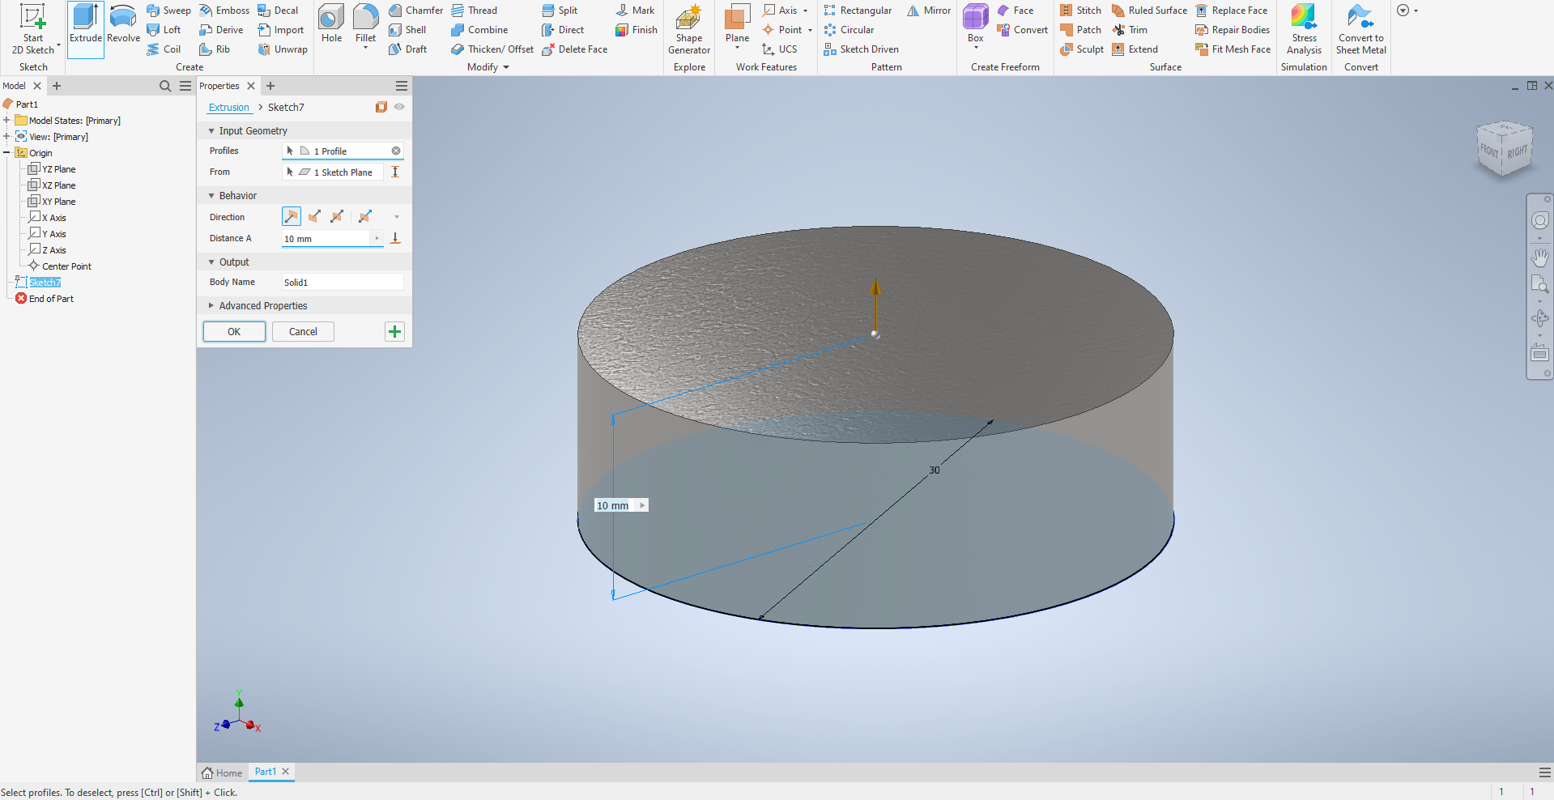Screen dimensions: 1554x800
Task: Open the Fillet tool
Action: [365, 24]
